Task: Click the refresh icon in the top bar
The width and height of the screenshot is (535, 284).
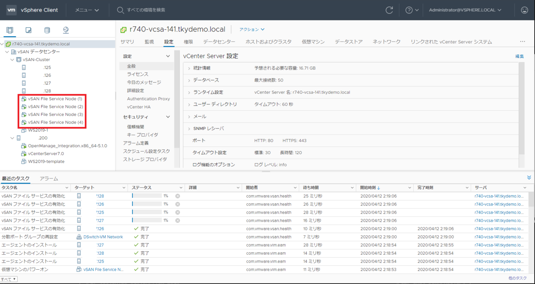Action: click(x=389, y=10)
